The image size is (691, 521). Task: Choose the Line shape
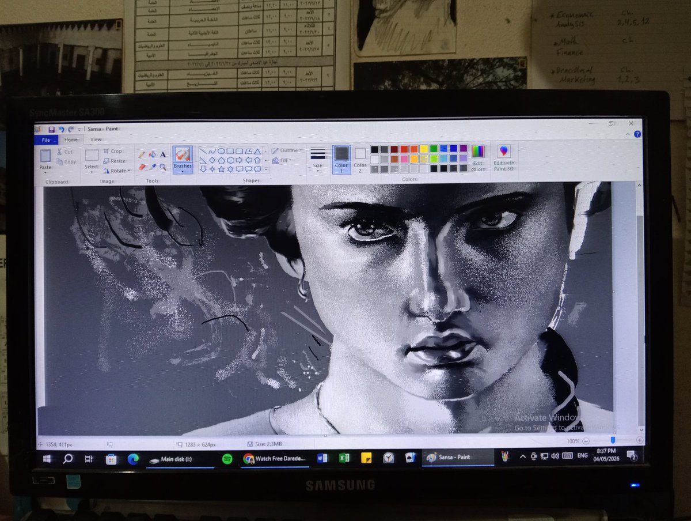(203, 151)
